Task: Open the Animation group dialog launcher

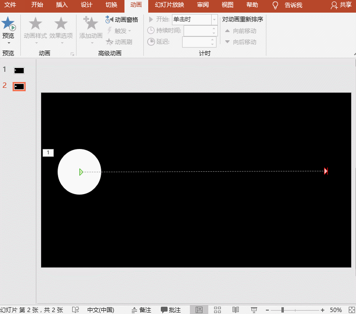Action: tap(72, 54)
